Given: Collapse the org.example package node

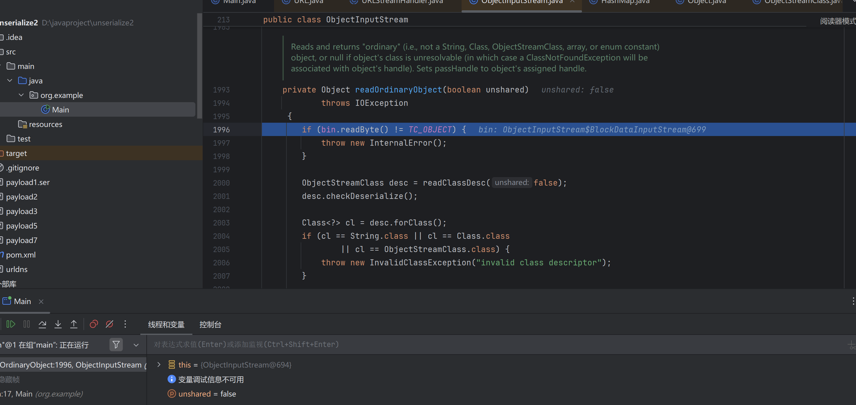Looking at the screenshot, I should coord(21,95).
